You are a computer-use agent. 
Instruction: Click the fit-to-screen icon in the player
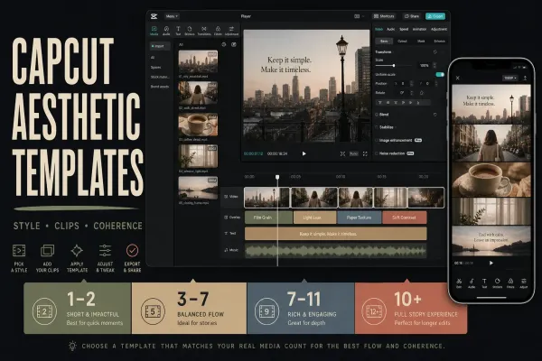tap(342, 153)
